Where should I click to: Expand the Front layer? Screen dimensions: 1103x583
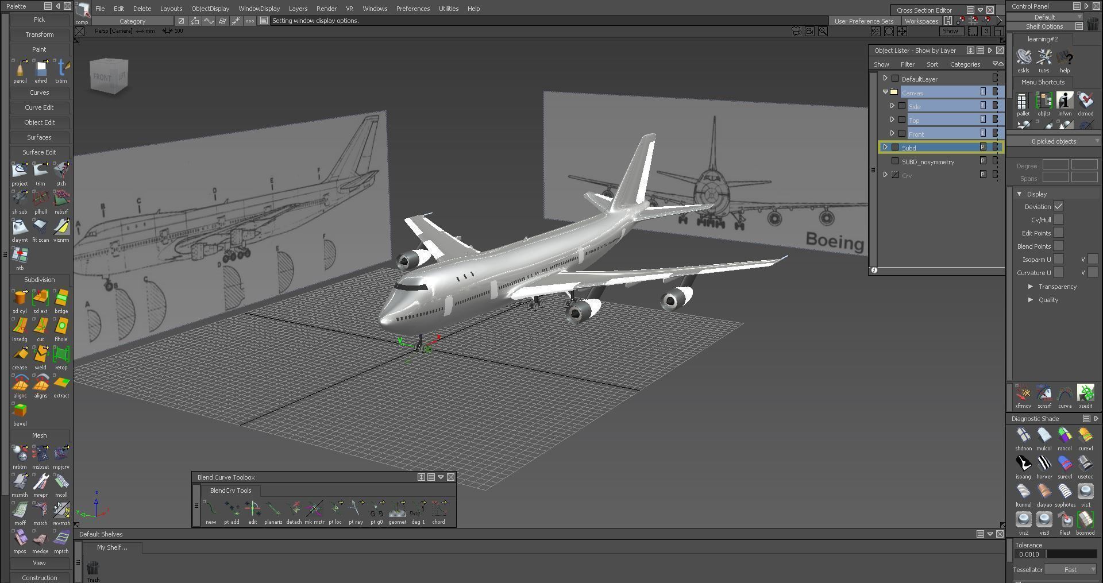pos(892,133)
